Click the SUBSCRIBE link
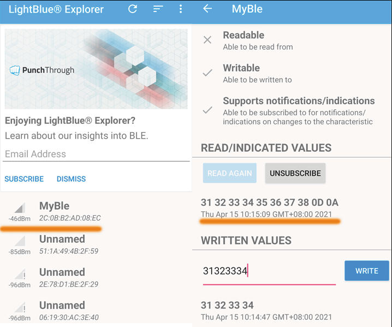Screen dimensions: 392x327 [24, 179]
